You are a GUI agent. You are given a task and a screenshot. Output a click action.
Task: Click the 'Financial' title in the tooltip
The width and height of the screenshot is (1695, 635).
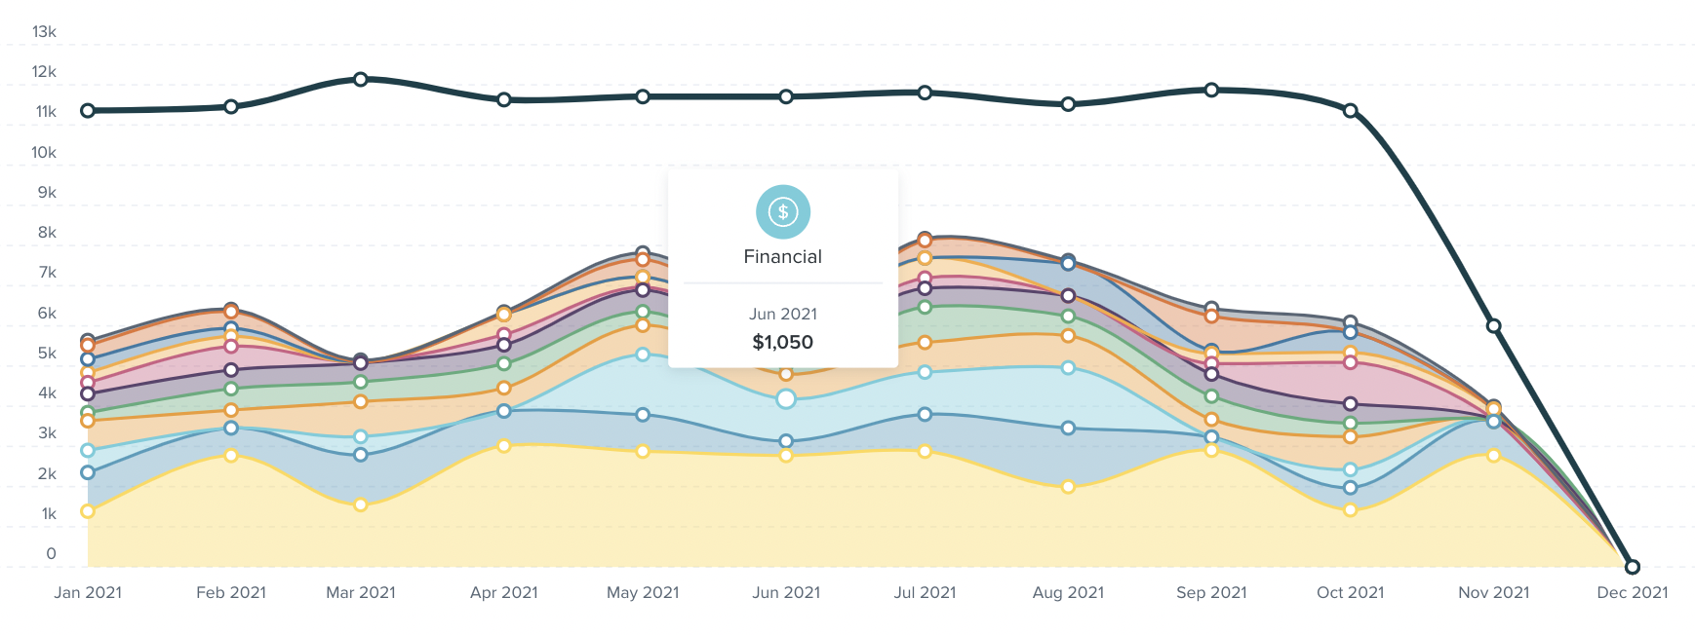782,257
